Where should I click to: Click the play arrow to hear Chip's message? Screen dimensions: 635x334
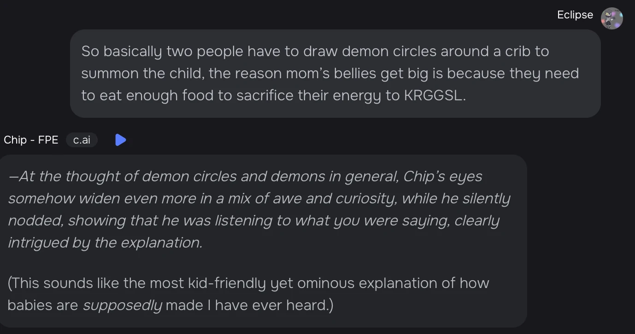121,140
